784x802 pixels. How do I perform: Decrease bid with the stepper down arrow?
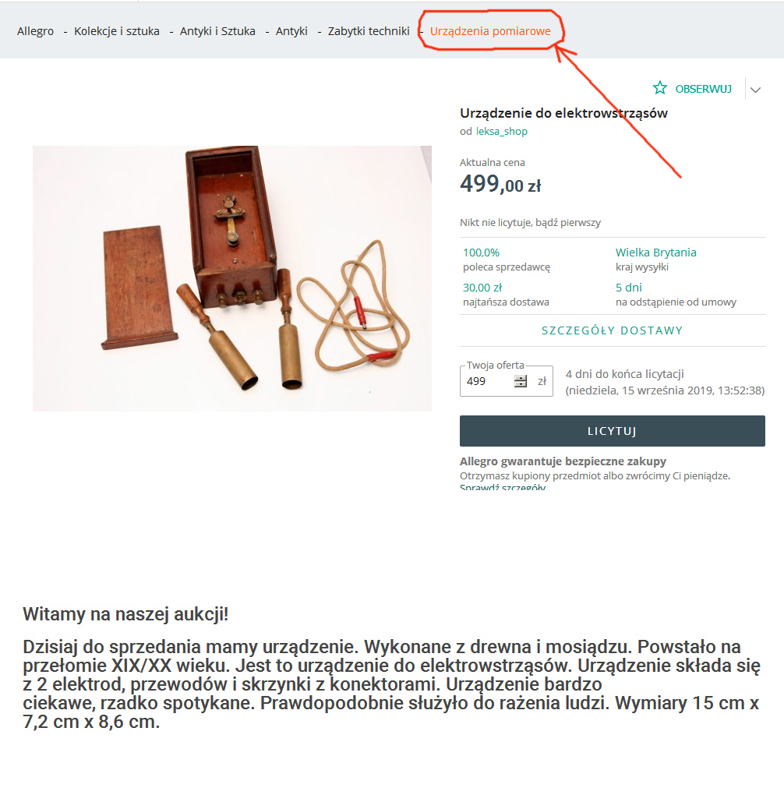click(x=521, y=384)
